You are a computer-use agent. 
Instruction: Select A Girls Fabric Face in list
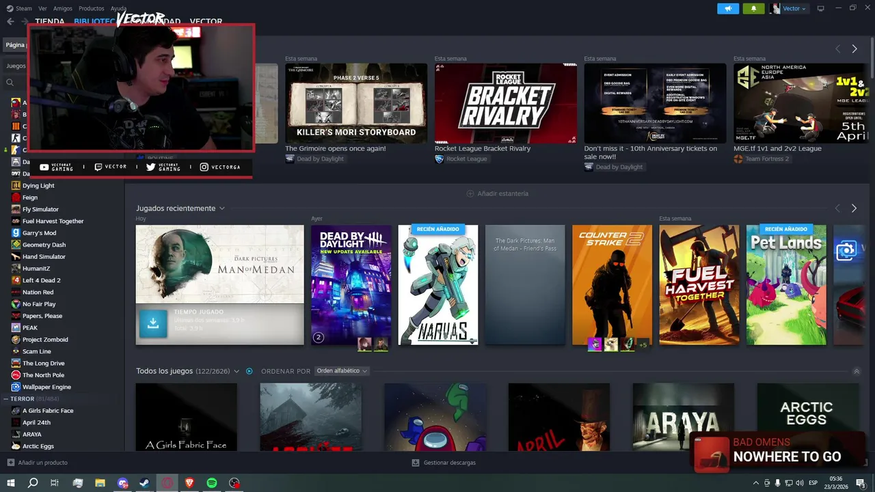pyautogui.click(x=48, y=411)
